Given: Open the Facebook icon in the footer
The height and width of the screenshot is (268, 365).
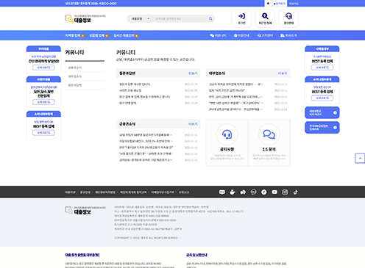Looking at the screenshot, I should [x=264, y=192].
